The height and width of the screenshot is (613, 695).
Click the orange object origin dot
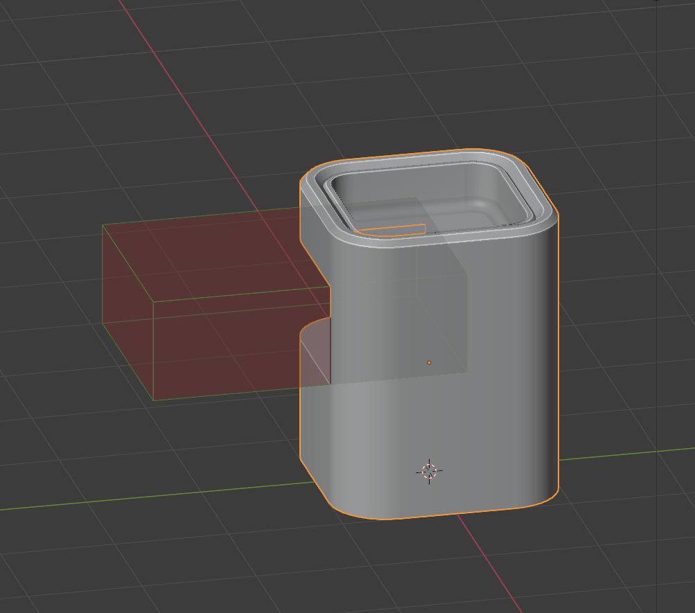tap(430, 362)
